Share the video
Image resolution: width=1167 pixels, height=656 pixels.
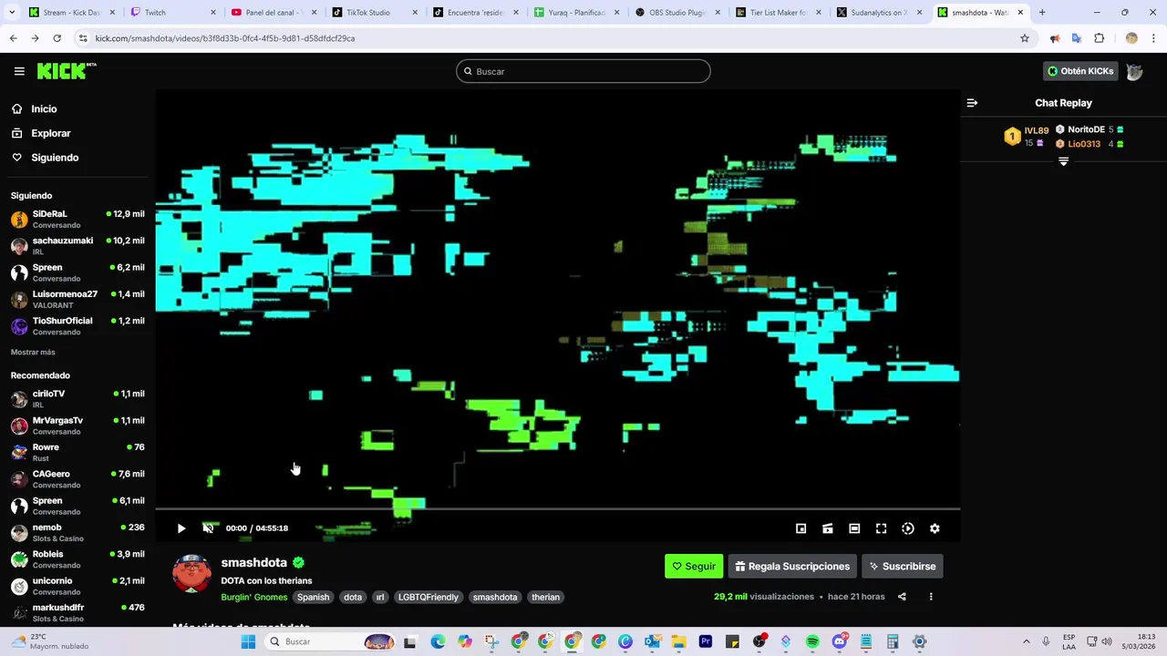[902, 597]
